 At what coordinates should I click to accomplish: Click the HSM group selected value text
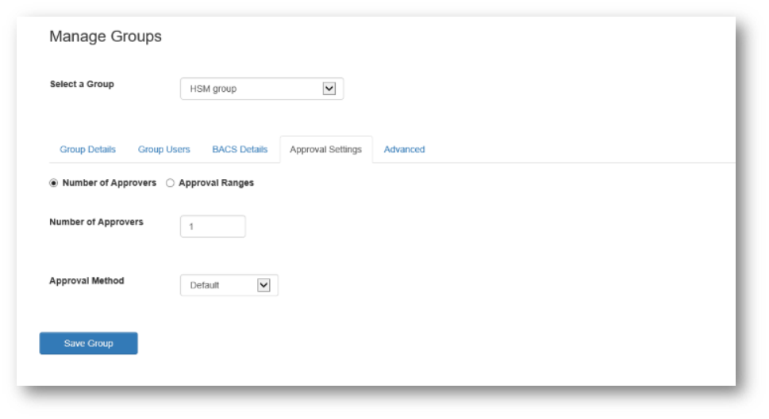point(213,89)
